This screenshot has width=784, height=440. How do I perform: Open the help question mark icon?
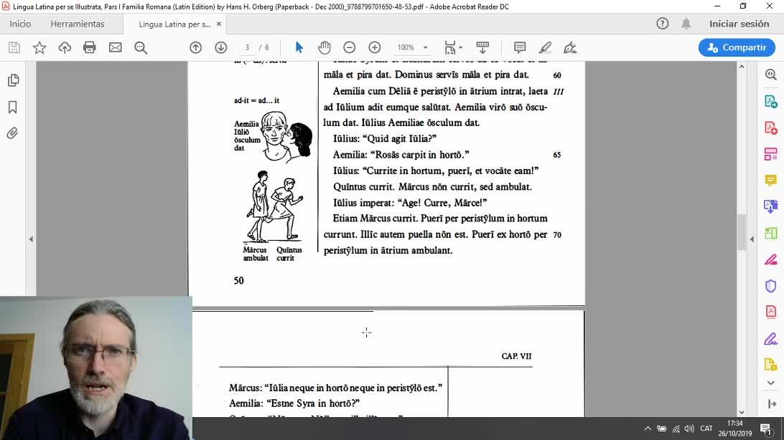point(663,24)
